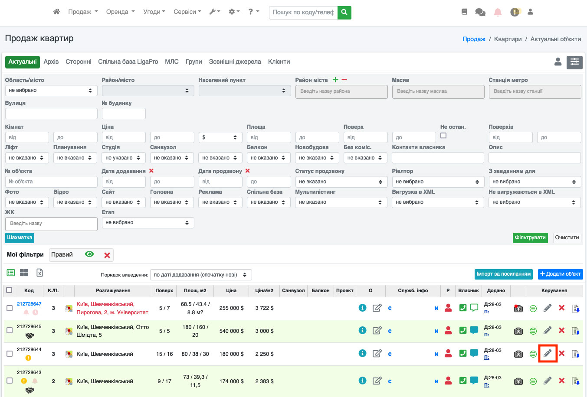The width and height of the screenshot is (587, 397).
Task: Click the green Фільтрувати button
Action: 530,238
